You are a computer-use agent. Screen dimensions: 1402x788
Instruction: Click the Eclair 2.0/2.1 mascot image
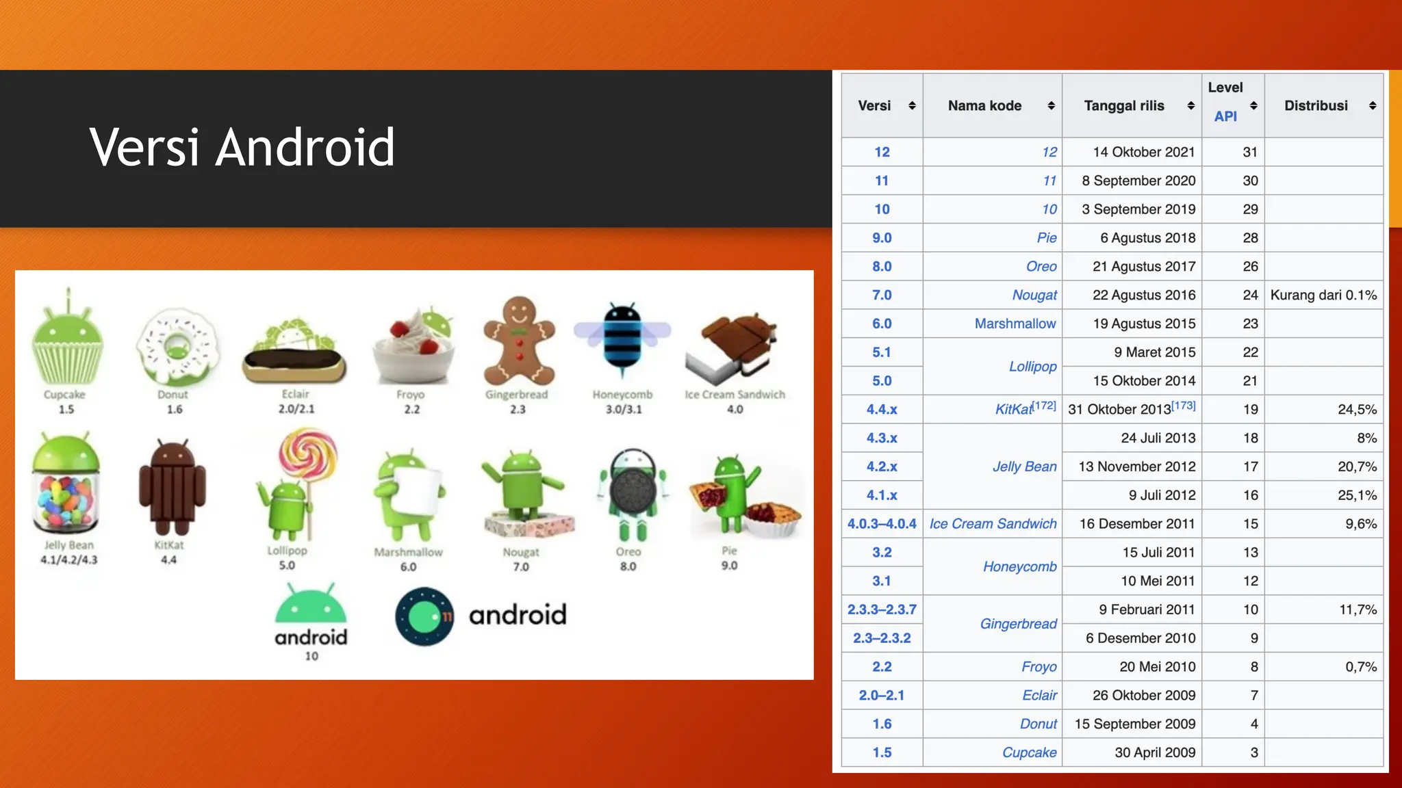click(294, 350)
